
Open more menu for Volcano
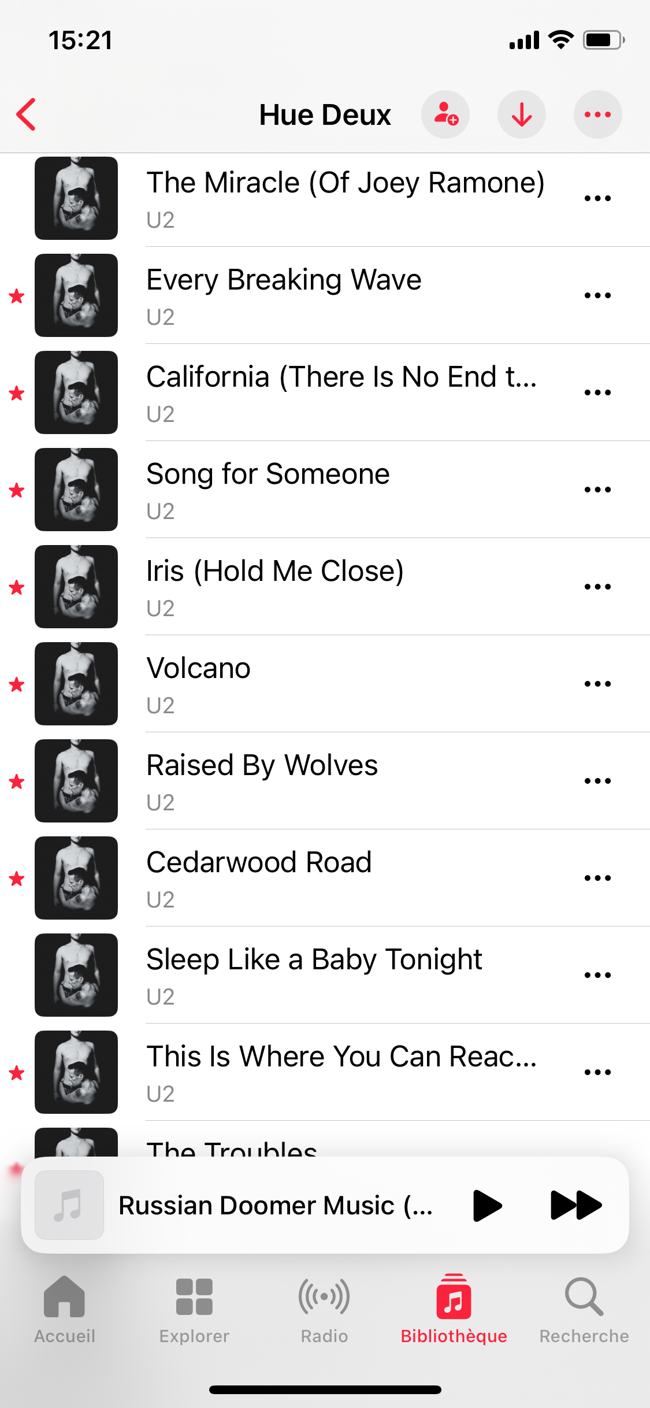(x=597, y=684)
